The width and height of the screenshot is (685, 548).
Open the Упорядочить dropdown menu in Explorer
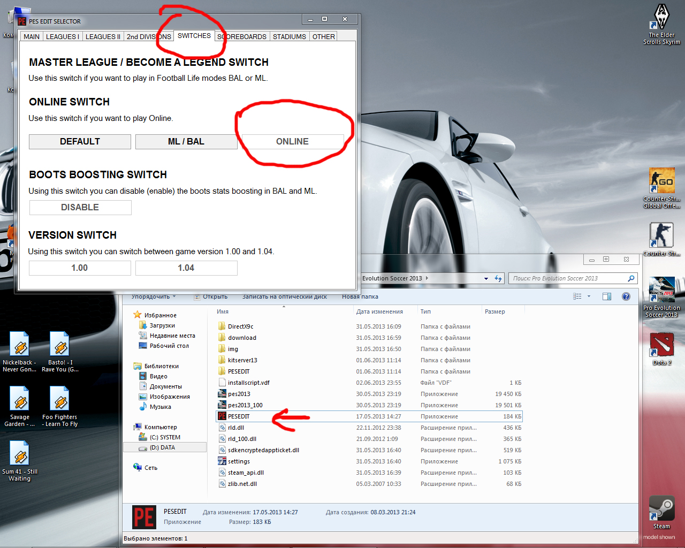pyautogui.click(x=154, y=296)
